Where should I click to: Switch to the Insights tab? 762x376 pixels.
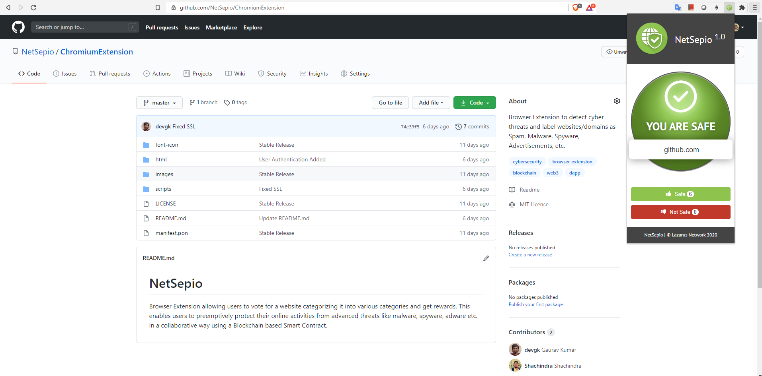coord(314,74)
